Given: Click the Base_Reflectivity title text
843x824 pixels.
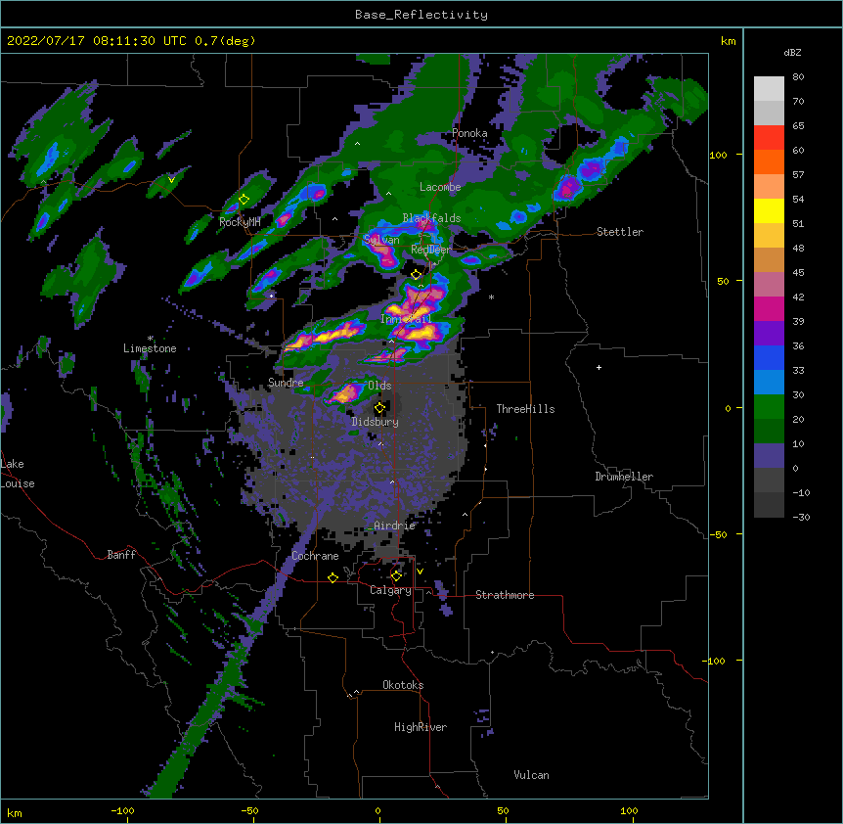Looking at the screenshot, I should [x=421, y=15].
